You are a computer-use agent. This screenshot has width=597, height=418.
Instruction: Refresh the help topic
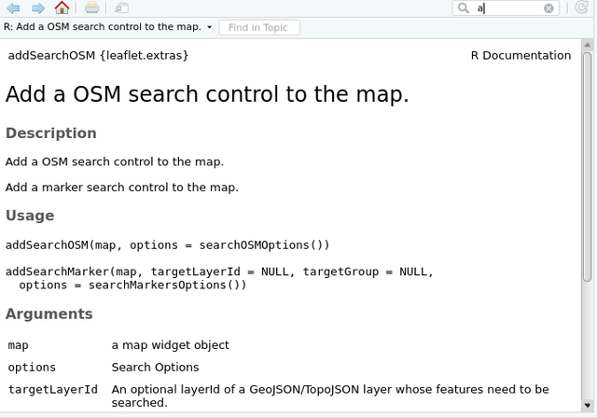click(x=581, y=7)
